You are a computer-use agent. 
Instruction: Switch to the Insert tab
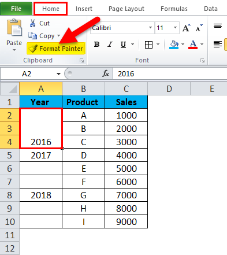[84, 9]
